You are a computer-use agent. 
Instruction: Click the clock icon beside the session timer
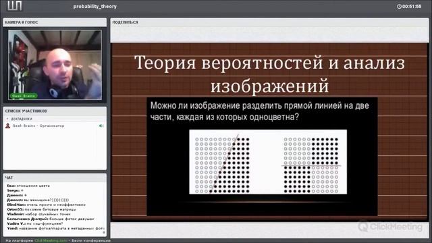pos(399,6)
